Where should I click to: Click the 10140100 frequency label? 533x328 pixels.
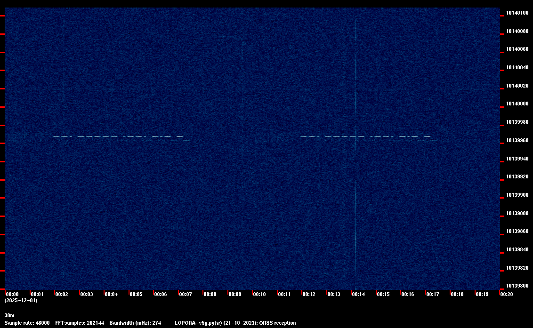coord(517,13)
